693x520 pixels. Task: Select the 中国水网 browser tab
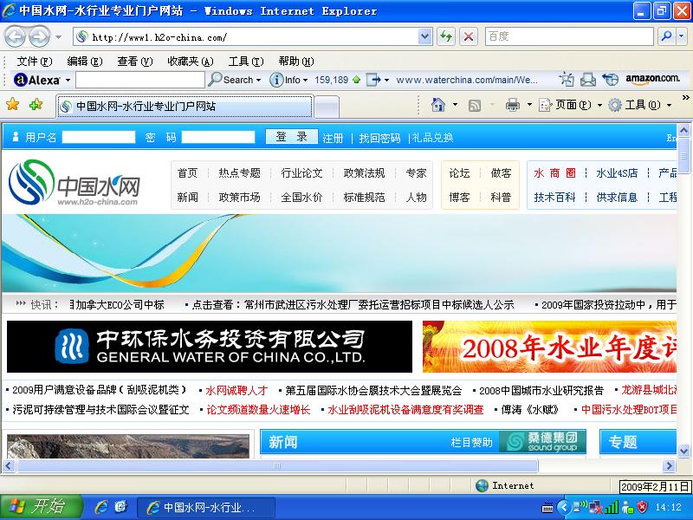185,106
